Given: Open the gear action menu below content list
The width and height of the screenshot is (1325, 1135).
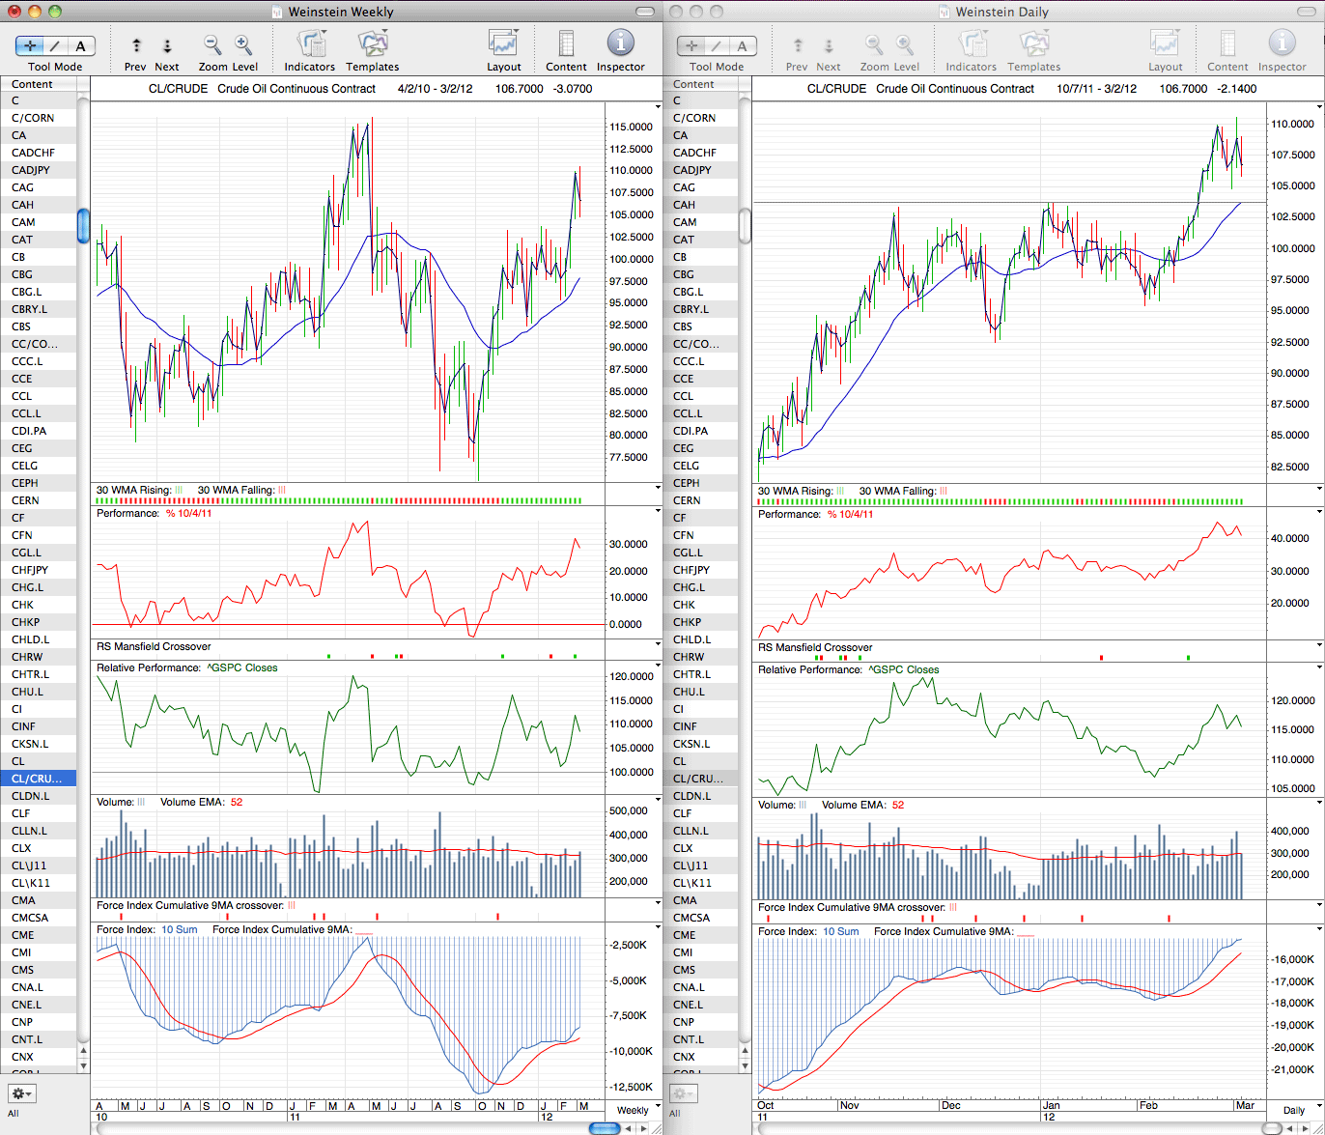Looking at the screenshot, I should tap(22, 1093).
